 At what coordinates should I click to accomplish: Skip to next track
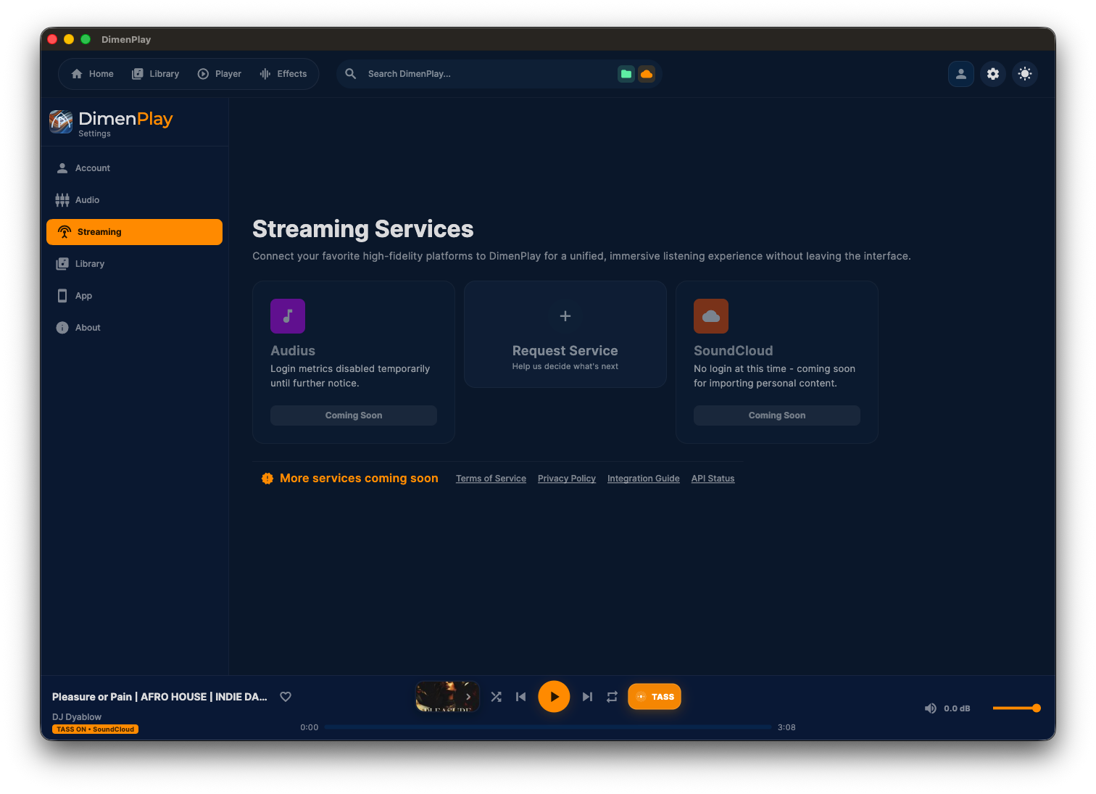point(587,697)
